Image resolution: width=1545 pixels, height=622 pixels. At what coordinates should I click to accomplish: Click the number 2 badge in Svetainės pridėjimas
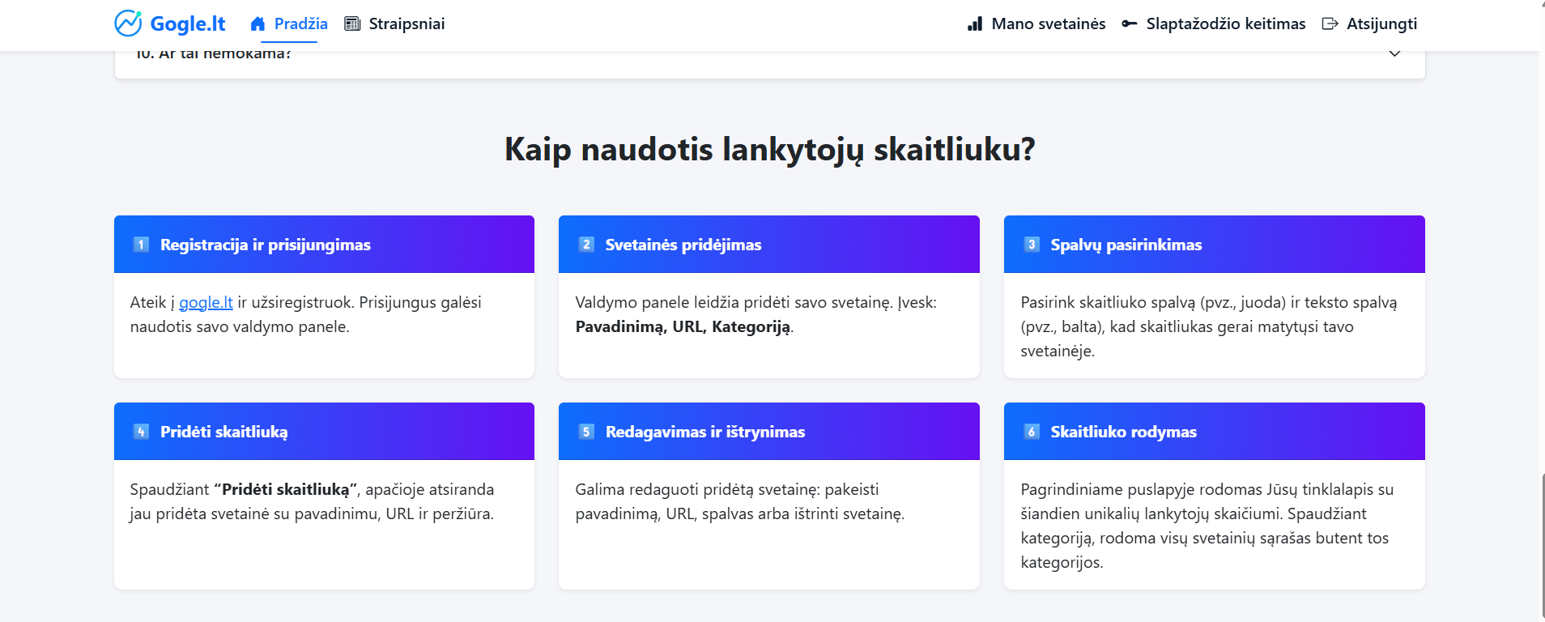click(586, 245)
